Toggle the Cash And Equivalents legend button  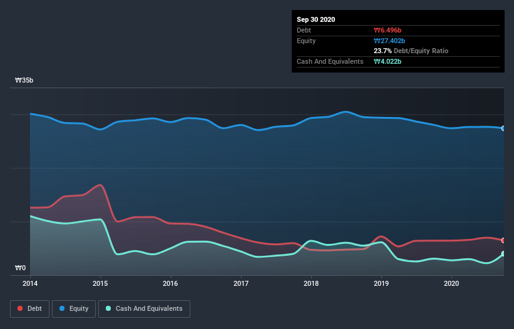pyautogui.click(x=144, y=309)
